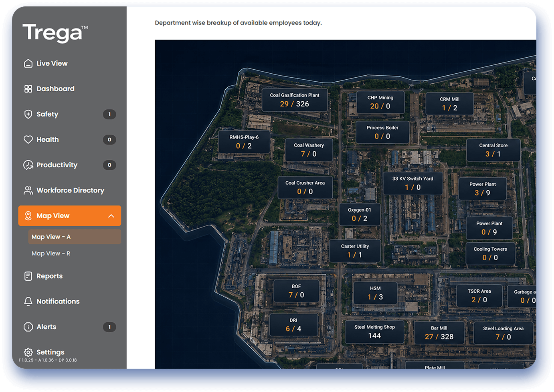Go to the Safety section
The width and height of the screenshot is (554, 392).
coord(70,114)
